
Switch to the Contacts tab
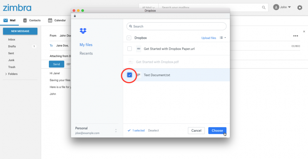32,20
